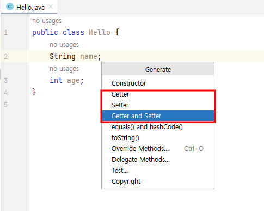264x211 pixels.
Task: Click the closing brace on line 4
Action: coord(34,92)
